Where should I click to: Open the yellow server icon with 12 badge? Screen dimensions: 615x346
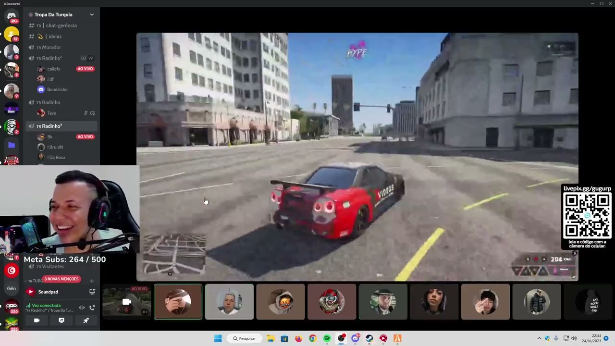pyautogui.click(x=11, y=34)
